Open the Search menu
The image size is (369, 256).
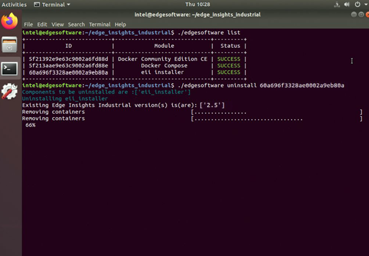click(76, 25)
